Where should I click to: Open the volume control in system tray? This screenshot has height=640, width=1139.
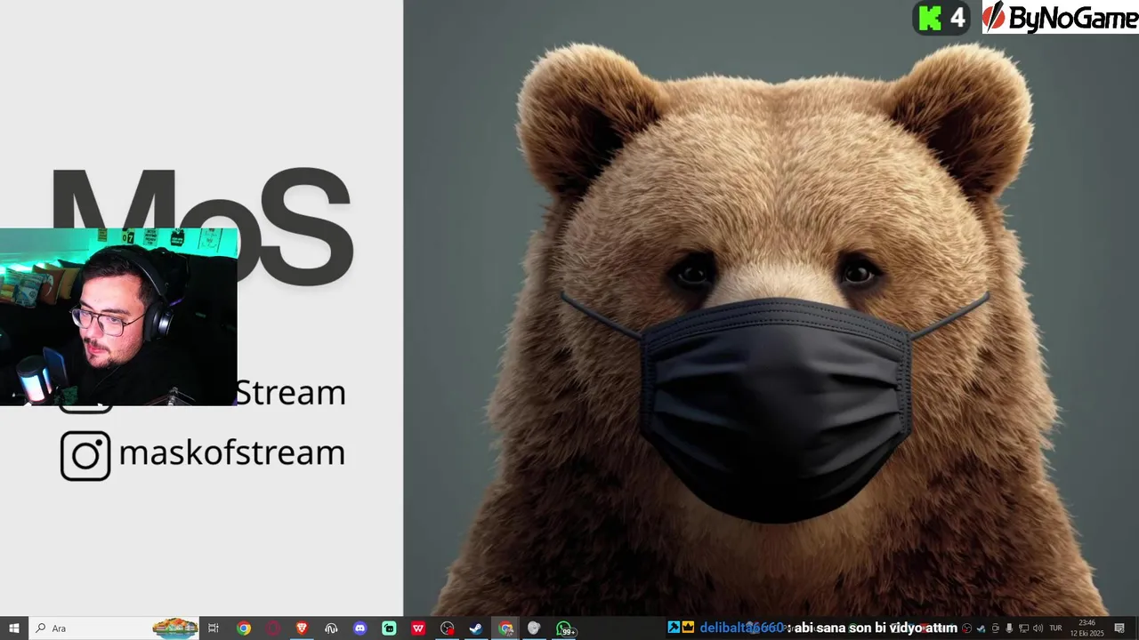point(1038,628)
